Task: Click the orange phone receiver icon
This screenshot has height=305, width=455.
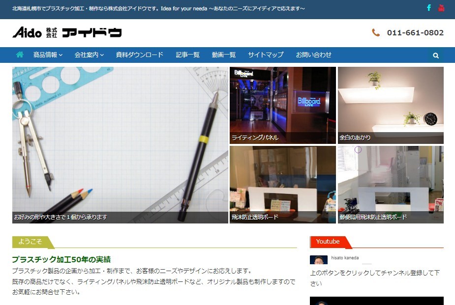Action: coord(375,32)
